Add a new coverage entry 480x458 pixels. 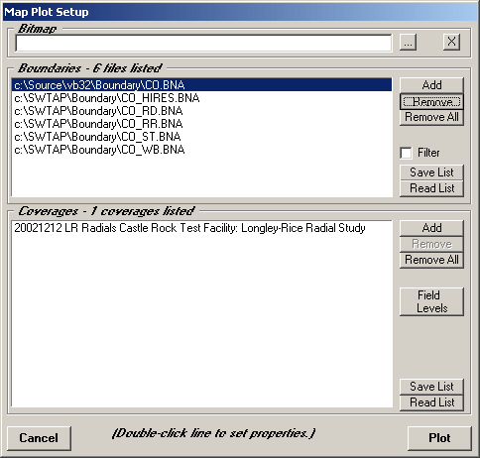point(431,228)
